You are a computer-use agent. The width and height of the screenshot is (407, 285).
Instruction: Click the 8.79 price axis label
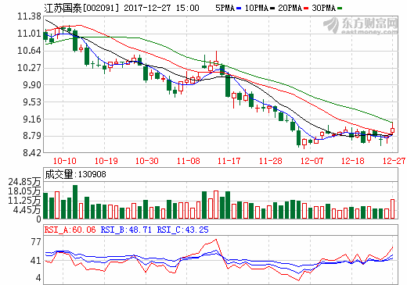tap(32, 136)
